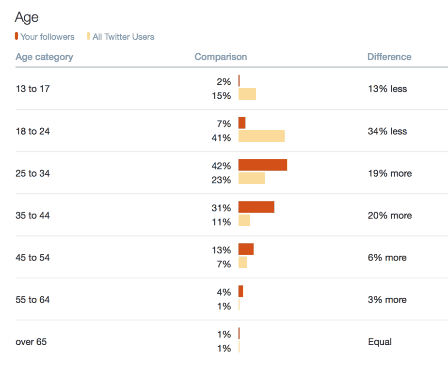Click the pale yellow 'All Twitter Users' legend swatch
The width and height of the screenshot is (448, 368).
(89, 36)
